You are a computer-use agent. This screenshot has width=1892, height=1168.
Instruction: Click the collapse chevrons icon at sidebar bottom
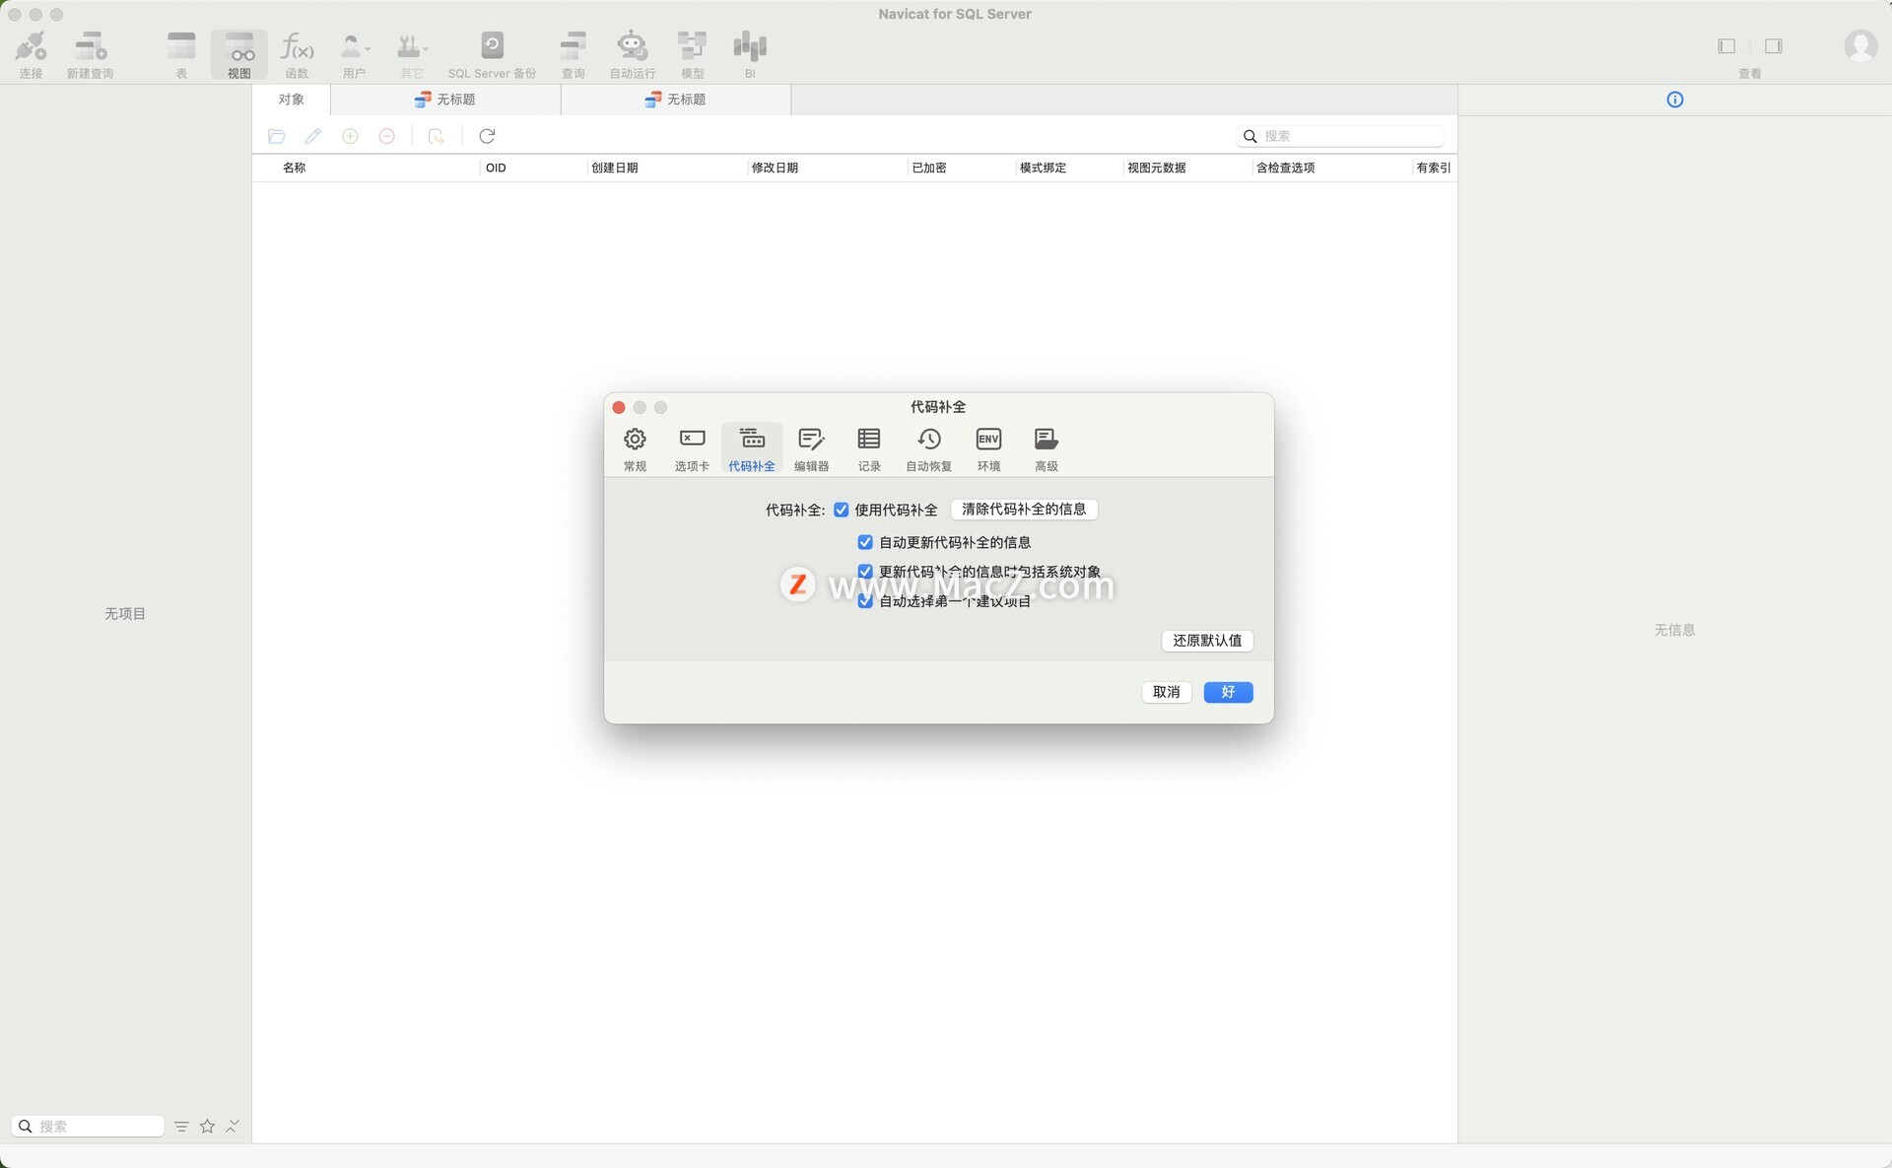[x=233, y=1126]
